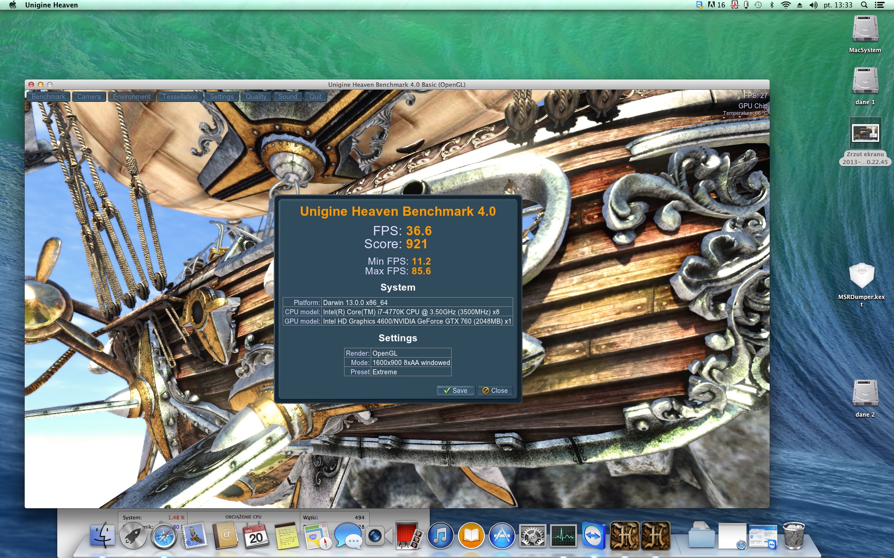Viewport: 894px width, 558px height.
Task: Click the Score value 921
Action: coord(416,244)
